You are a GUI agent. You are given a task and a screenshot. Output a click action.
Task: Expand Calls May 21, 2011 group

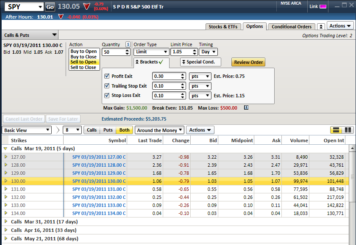[x=6, y=238]
